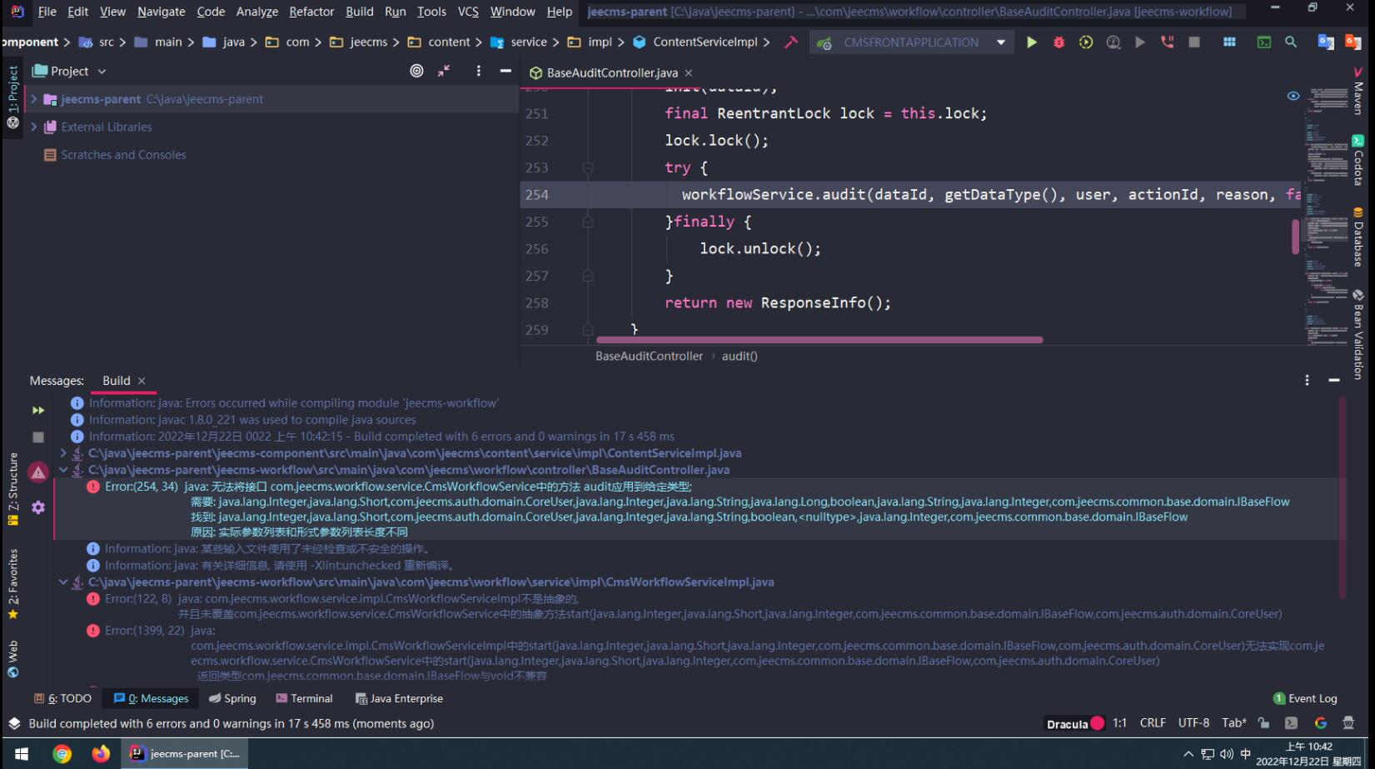1375x769 pixels.
Task: Open the Refactor menu
Action: (311, 12)
